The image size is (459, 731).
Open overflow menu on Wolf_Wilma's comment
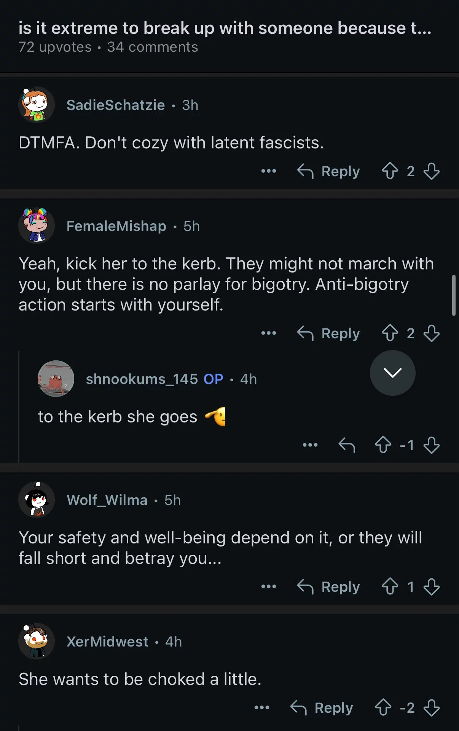[x=269, y=586]
